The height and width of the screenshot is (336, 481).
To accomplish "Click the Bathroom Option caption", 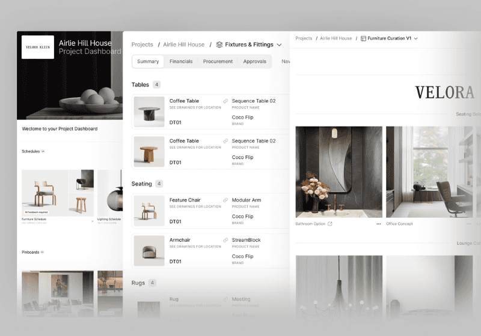I will (310, 224).
